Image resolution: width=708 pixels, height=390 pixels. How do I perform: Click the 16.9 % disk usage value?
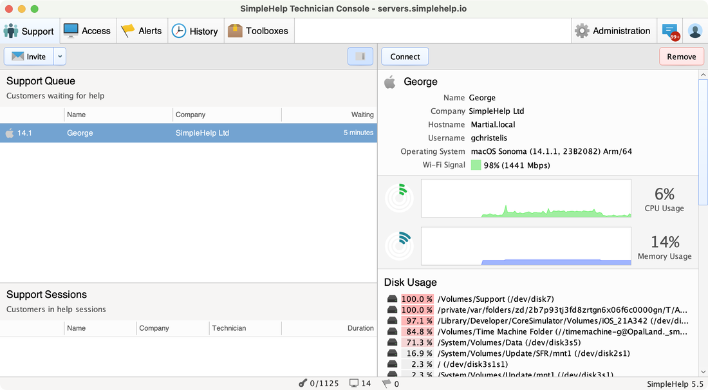[x=417, y=353]
